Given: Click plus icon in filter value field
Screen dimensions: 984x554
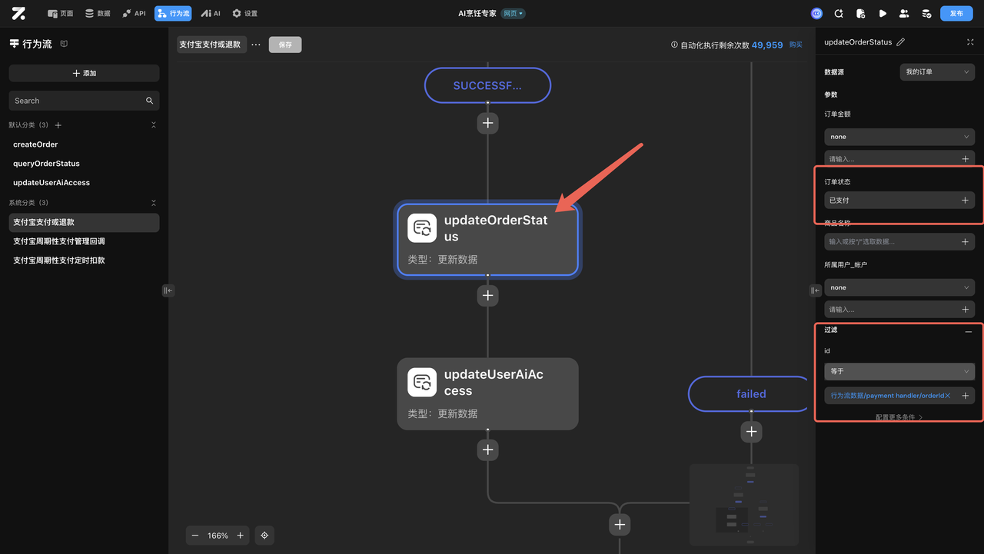Looking at the screenshot, I should coord(966,396).
